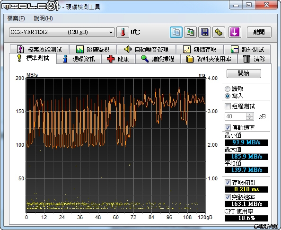The height and width of the screenshot is (230, 281).
Task: Switch to the 硬碟資訊 tab
Action: pos(79,59)
